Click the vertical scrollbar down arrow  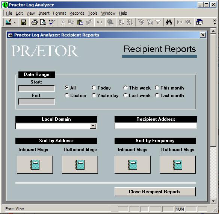(213, 201)
